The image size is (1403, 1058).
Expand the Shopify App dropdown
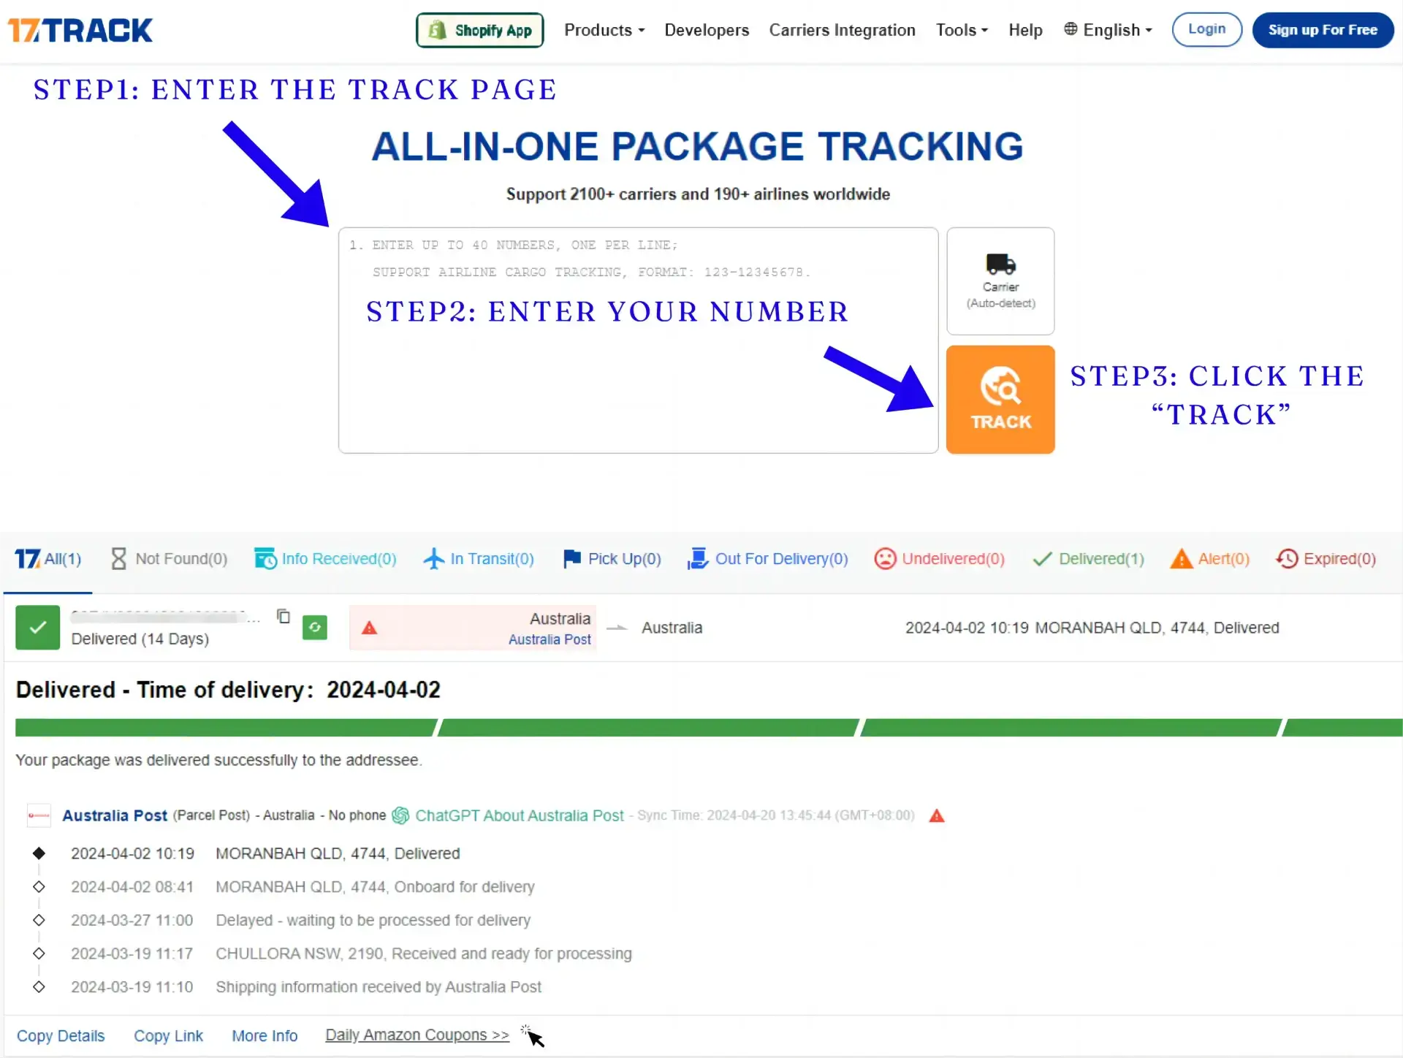click(478, 30)
